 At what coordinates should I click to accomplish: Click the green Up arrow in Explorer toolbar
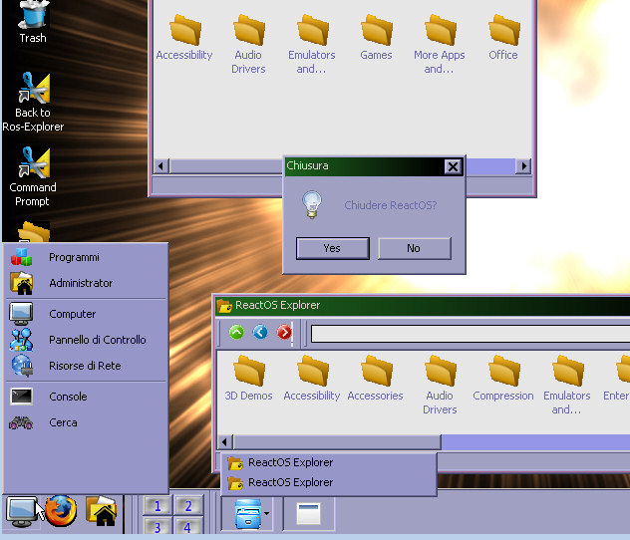236,333
